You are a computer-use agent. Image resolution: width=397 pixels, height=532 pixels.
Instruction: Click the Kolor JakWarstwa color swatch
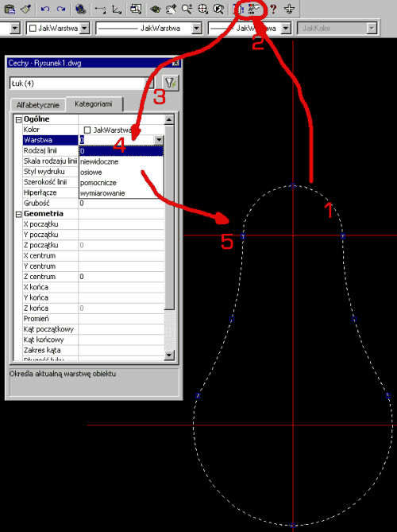click(x=87, y=130)
